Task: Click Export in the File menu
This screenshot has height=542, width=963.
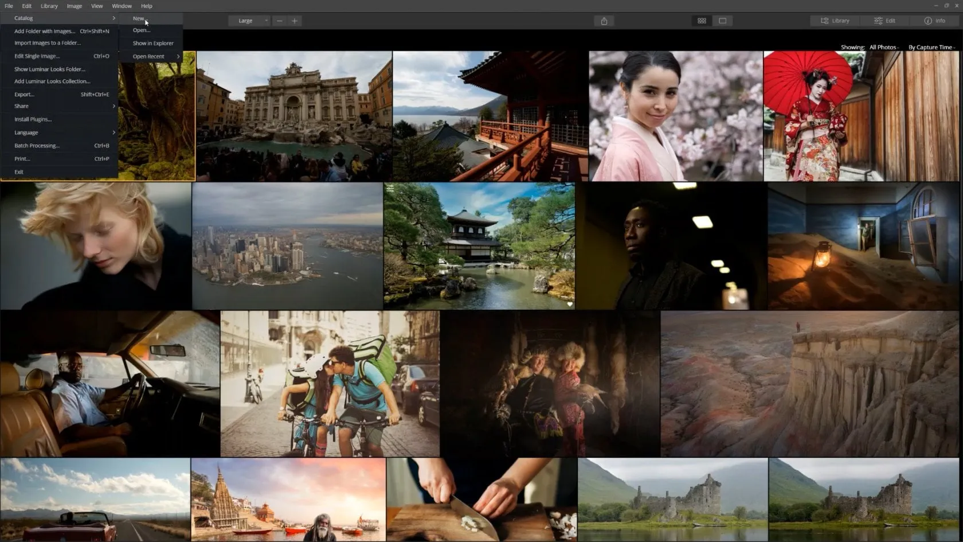Action: [24, 94]
